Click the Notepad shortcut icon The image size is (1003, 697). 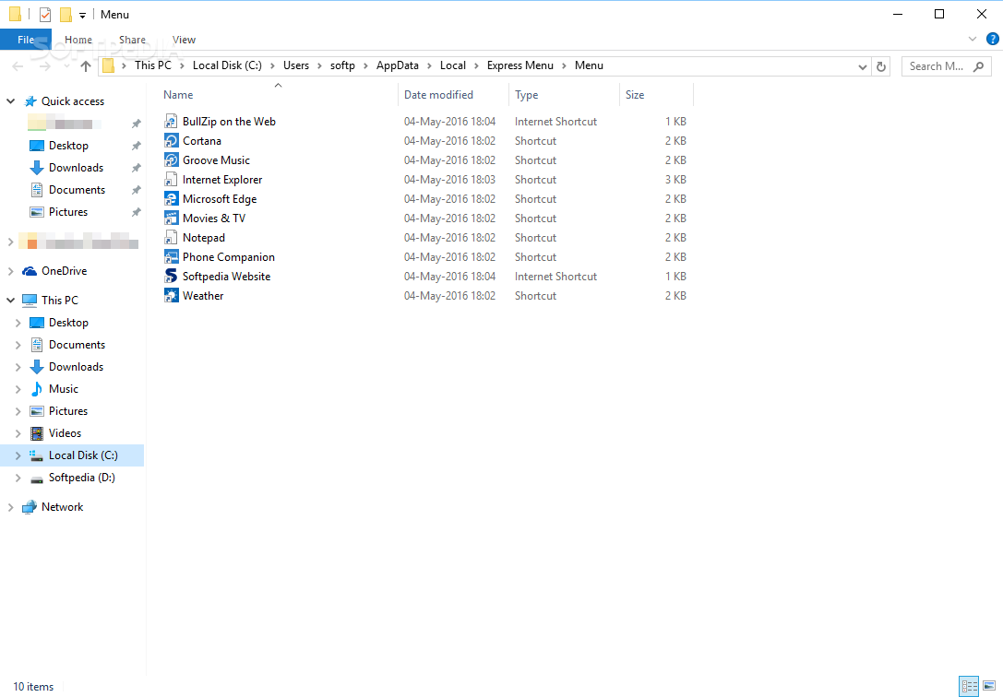pos(171,238)
